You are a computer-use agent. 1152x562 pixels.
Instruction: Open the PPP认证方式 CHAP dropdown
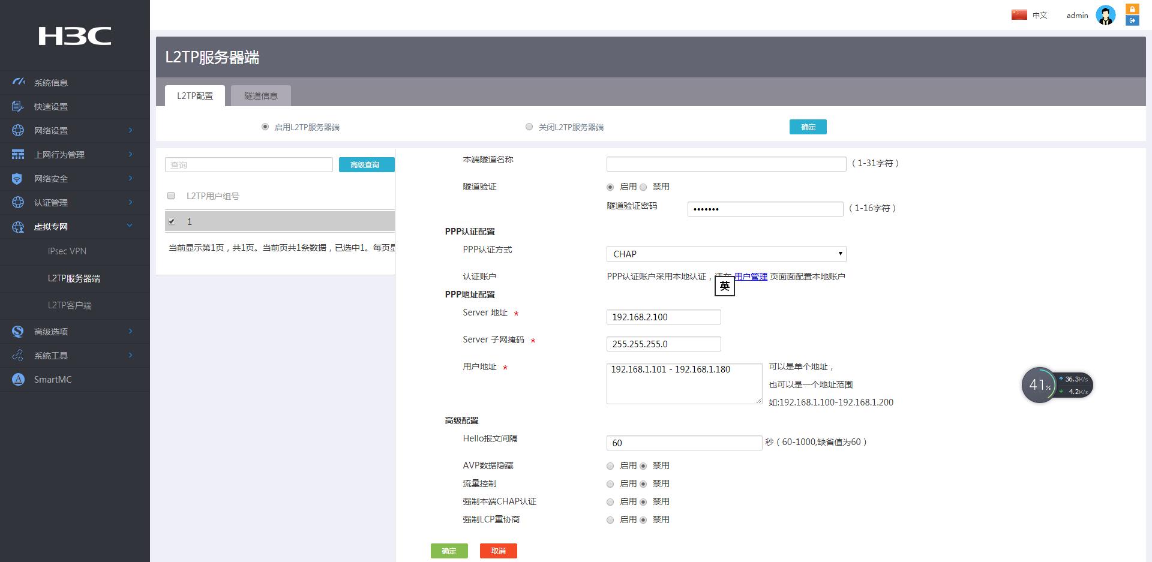click(x=726, y=254)
